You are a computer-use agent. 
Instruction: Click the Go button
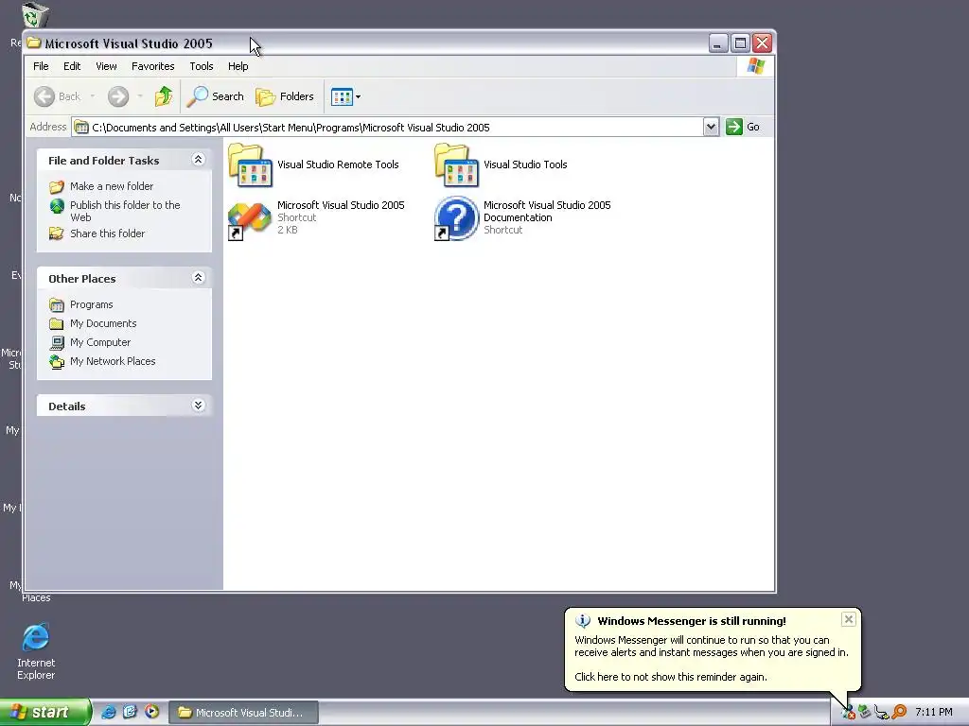click(743, 128)
